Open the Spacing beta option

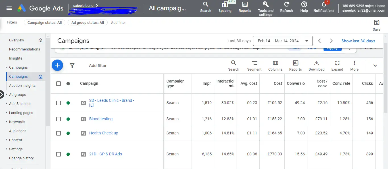(225, 7)
